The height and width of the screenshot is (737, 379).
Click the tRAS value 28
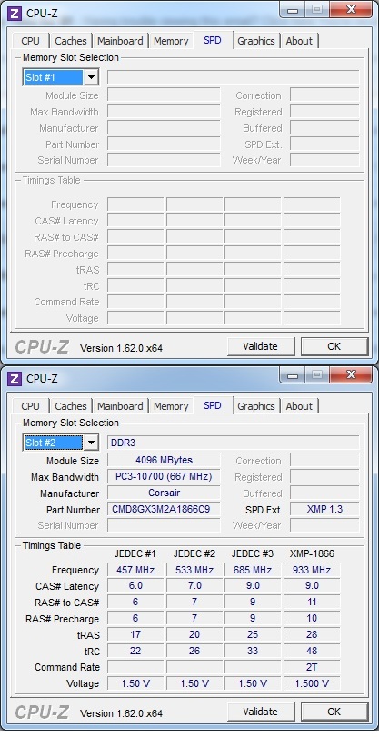[312, 634]
